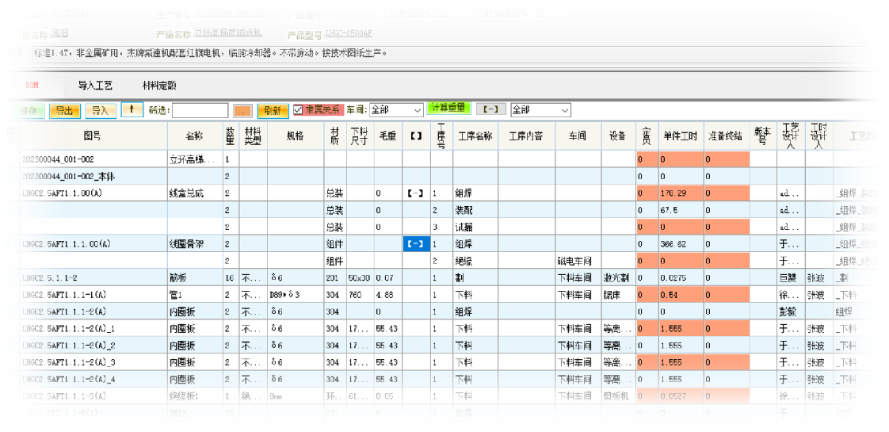Click the 巨慧 process designer cell

pos(791,277)
